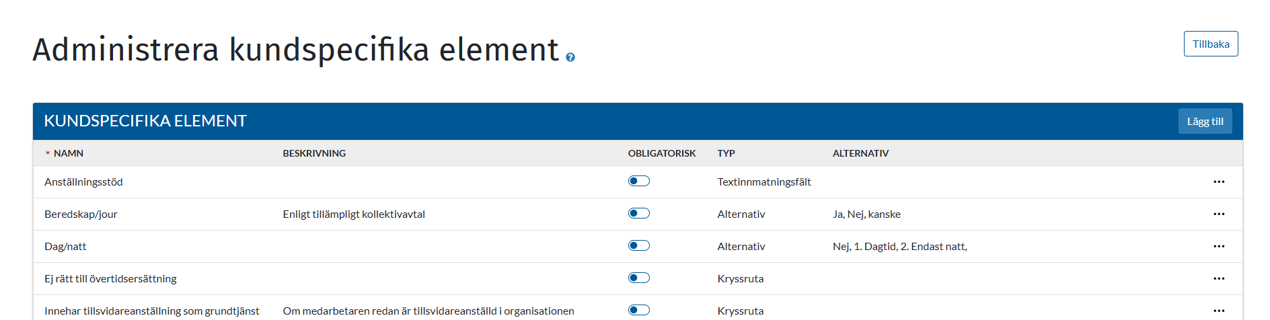1270x320 pixels.
Task: Click the Typ column header
Action: pos(726,153)
